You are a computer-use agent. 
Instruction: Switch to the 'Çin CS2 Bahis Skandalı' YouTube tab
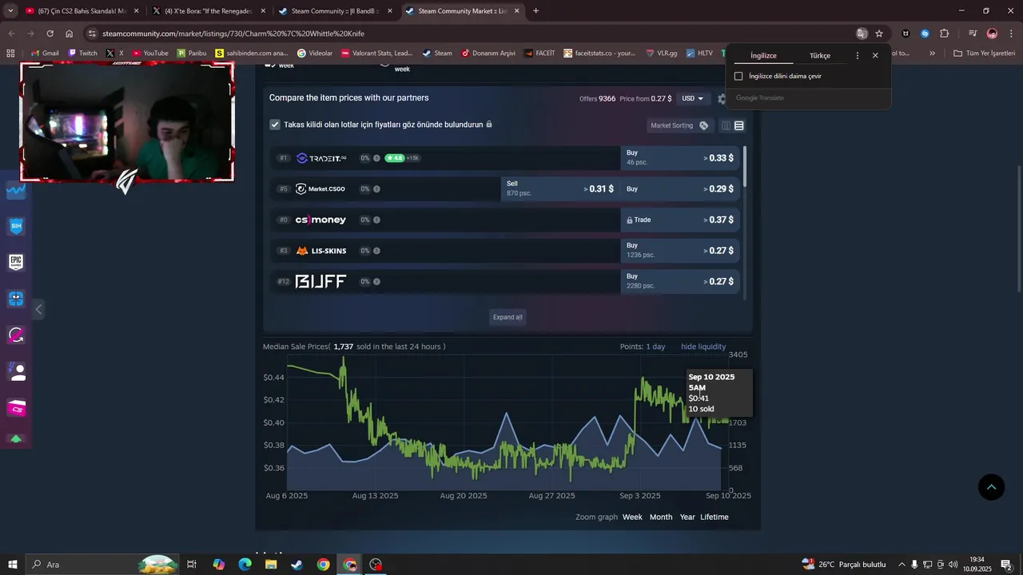point(82,11)
